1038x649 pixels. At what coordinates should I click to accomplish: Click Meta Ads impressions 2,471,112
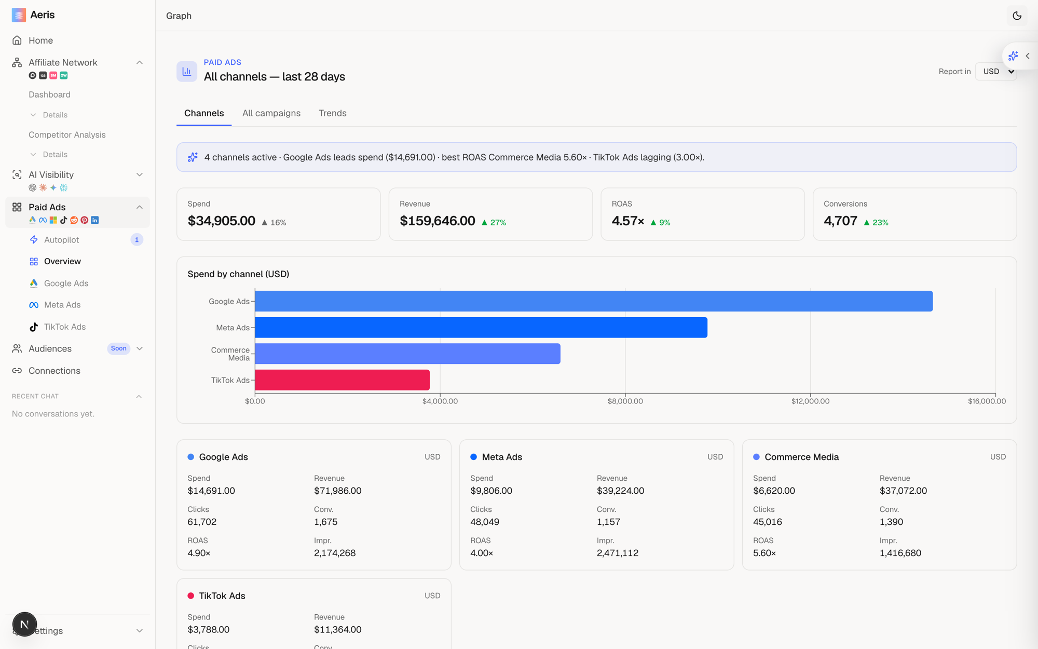coord(618,553)
